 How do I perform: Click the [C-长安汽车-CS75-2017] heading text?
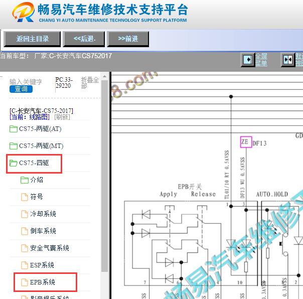pos(41,111)
